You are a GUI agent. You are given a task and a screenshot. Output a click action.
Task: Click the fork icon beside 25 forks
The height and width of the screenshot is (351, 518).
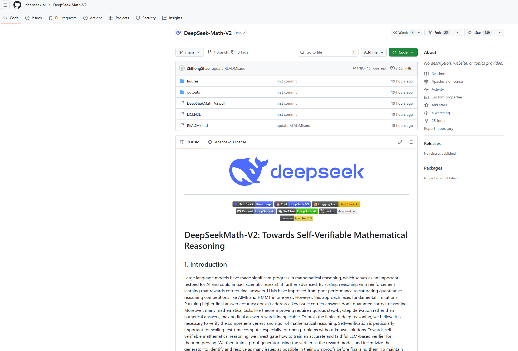click(x=426, y=121)
